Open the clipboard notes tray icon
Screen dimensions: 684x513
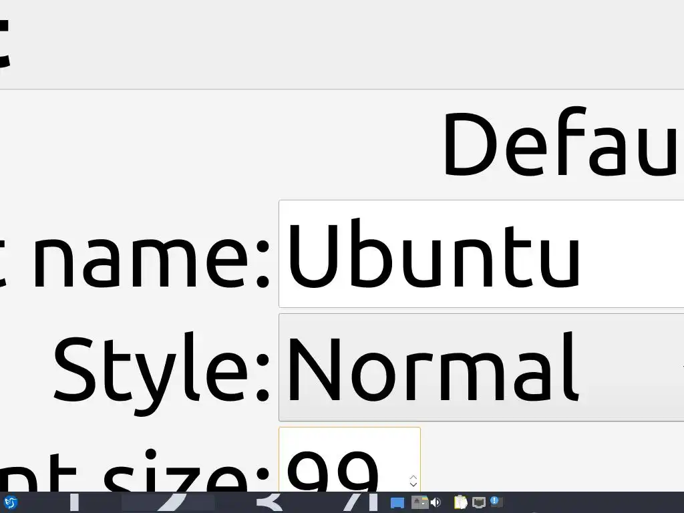coord(461,502)
